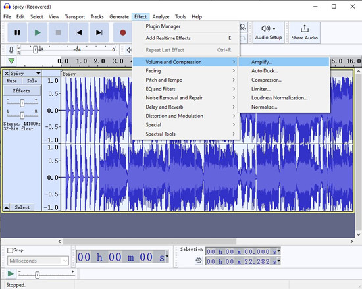Skip to start of the project

tap(79, 32)
